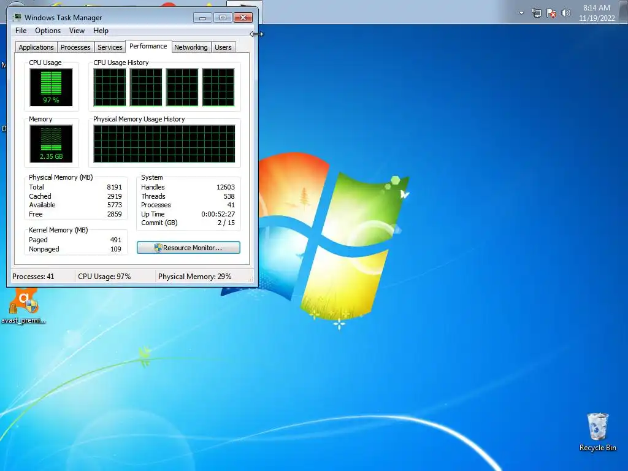628x471 pixels.
Task: Select the Performance tab
Action: point(148,46)
